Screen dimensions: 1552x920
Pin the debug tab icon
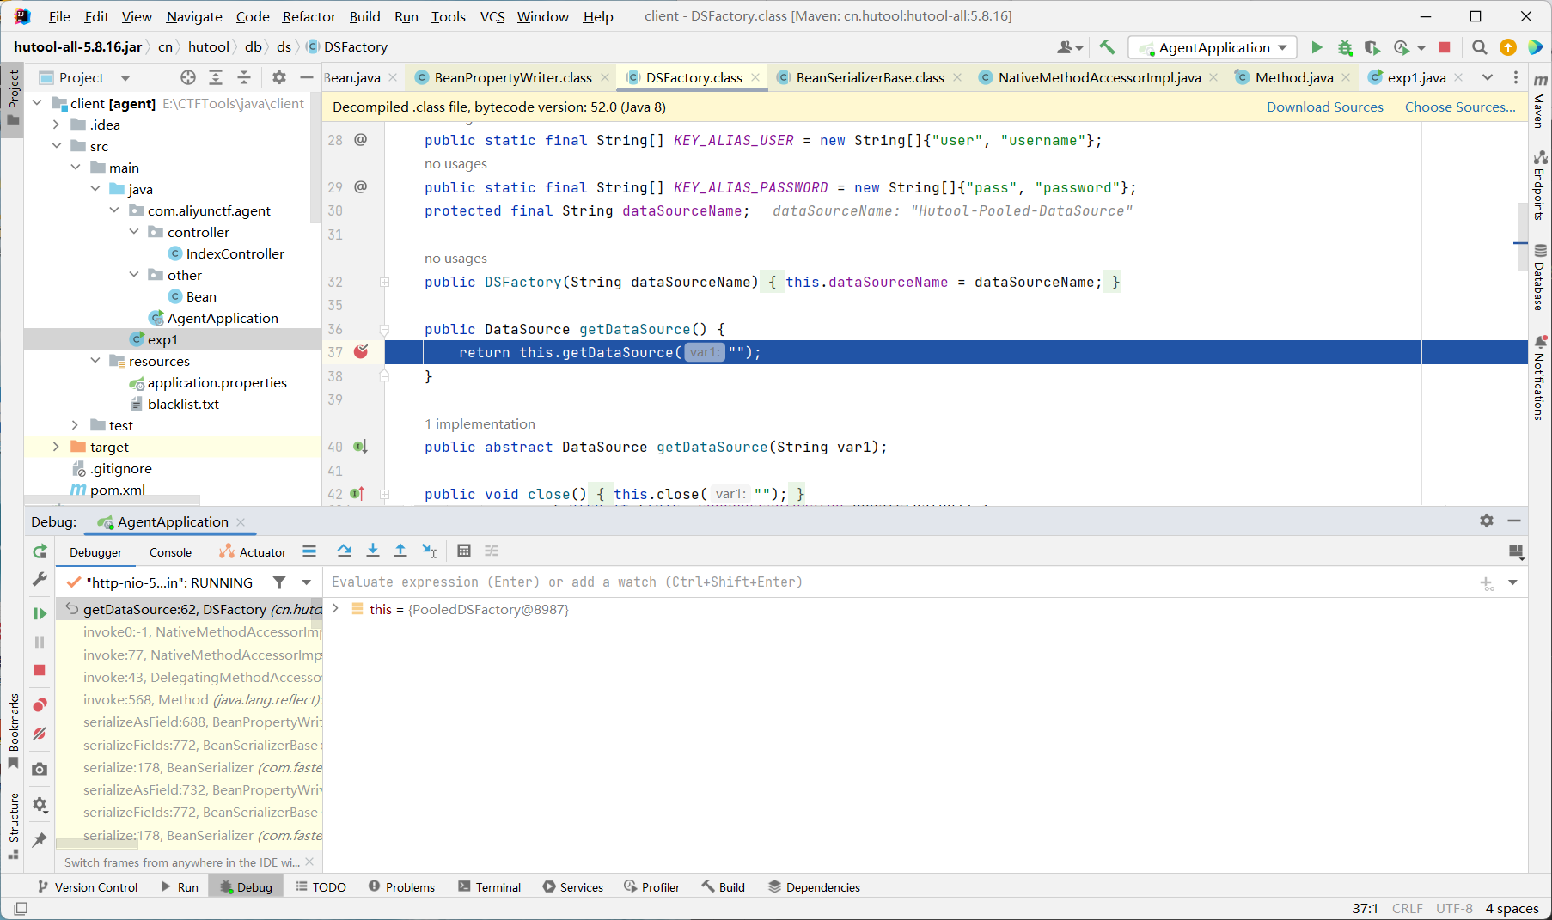pos(40,839)
